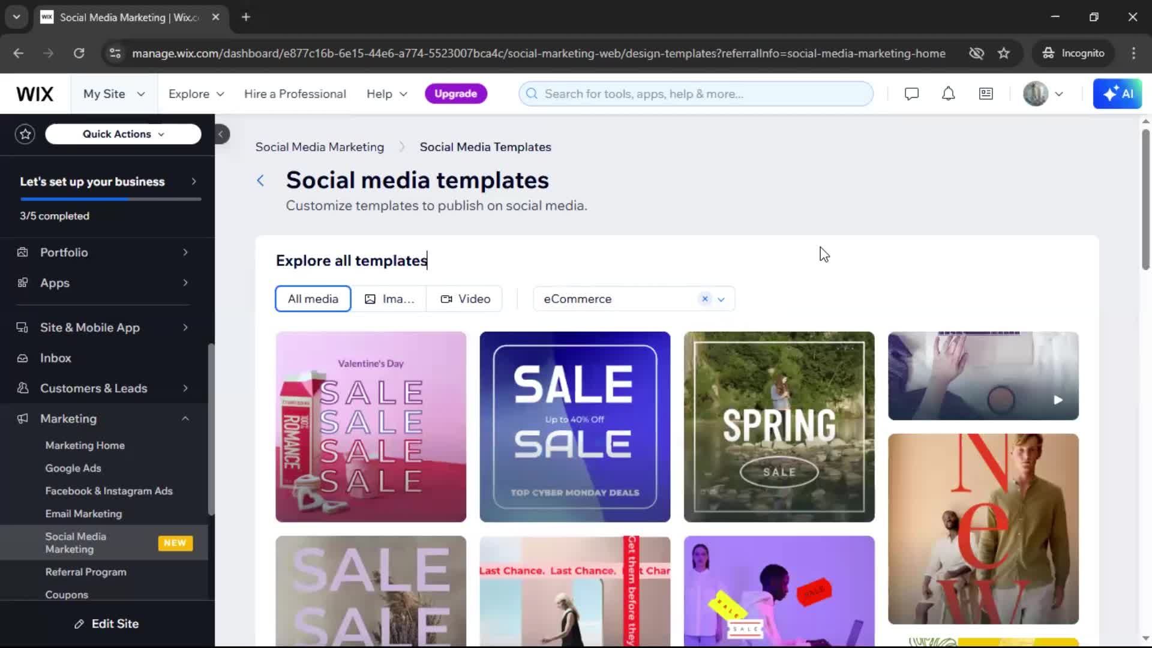This screenshot has height=648, width=1152.
Task: Select the Valentine's Day Sale template
Action: tap(371, 427)
